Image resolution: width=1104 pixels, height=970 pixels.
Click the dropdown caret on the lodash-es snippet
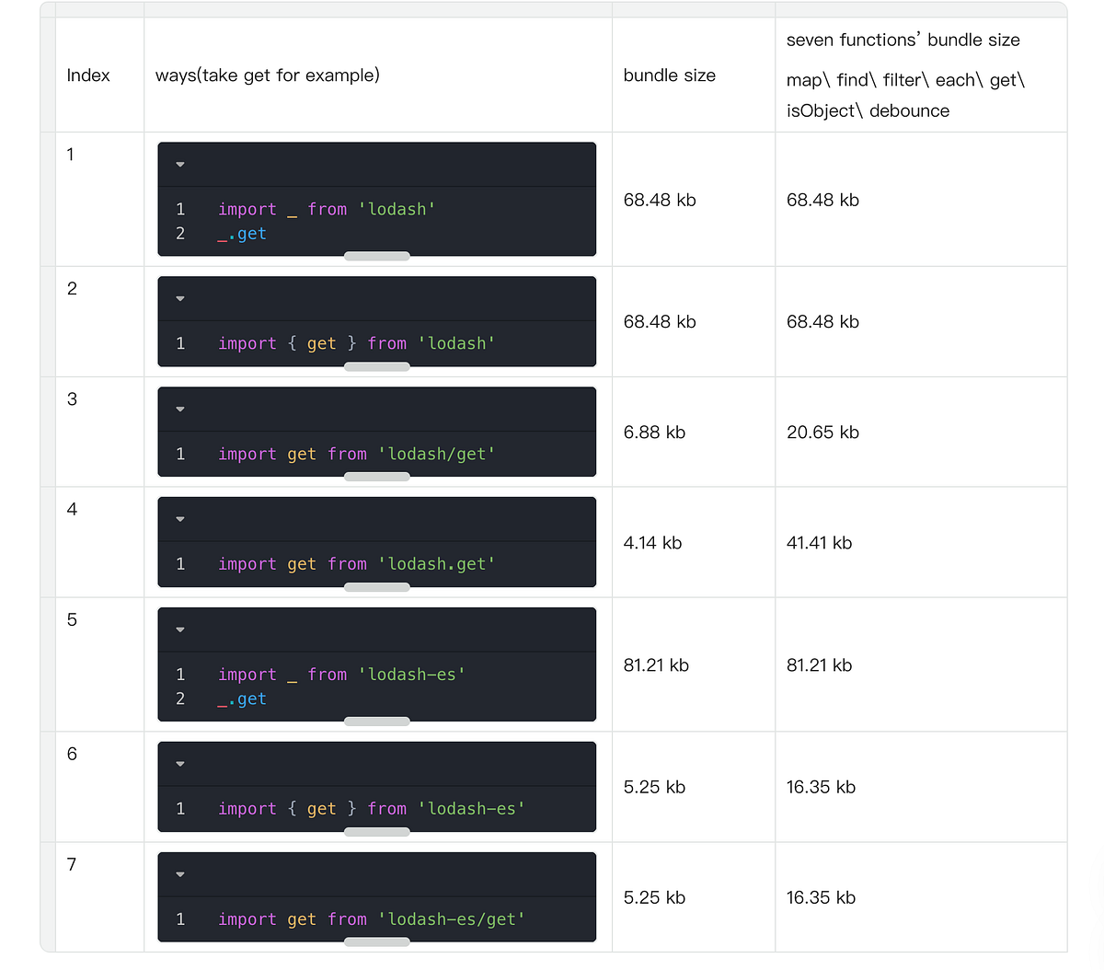(180, 629)
